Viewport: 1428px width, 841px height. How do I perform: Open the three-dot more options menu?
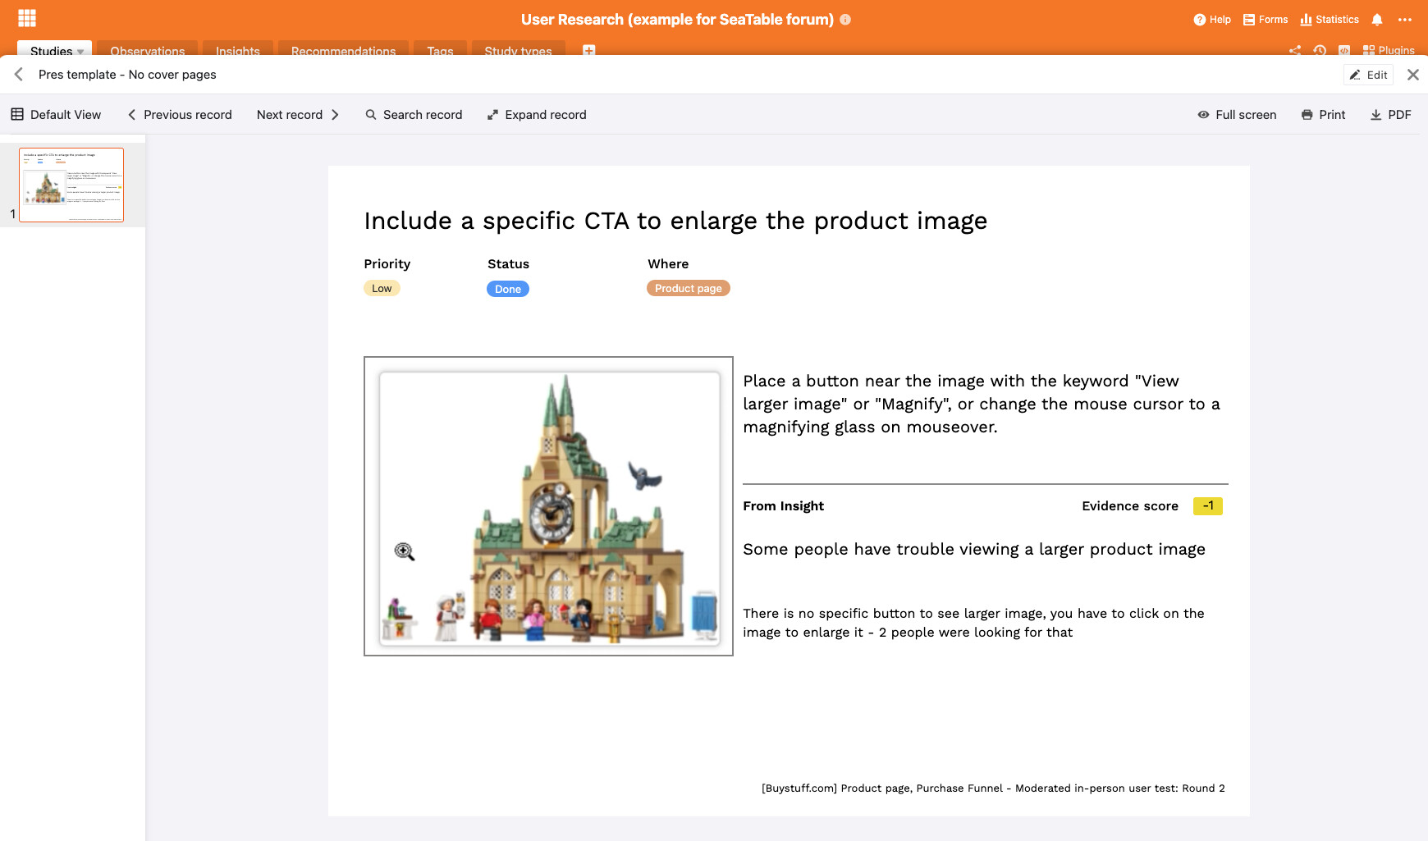point(1405,20)
